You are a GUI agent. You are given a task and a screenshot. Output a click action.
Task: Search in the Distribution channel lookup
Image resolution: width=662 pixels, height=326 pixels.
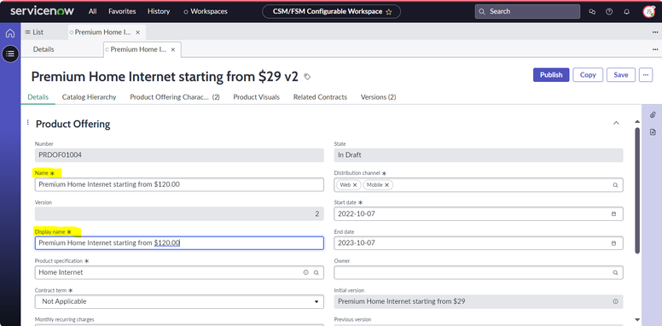(x=615, y=185)
